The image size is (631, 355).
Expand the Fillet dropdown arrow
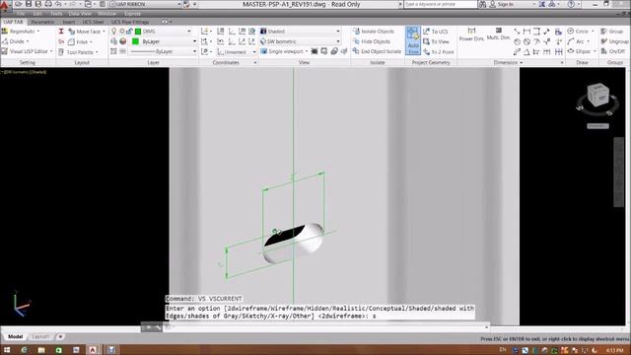click(x=91, y=41)
